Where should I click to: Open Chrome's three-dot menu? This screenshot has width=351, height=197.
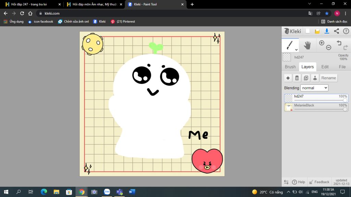[x=346, y=13]
